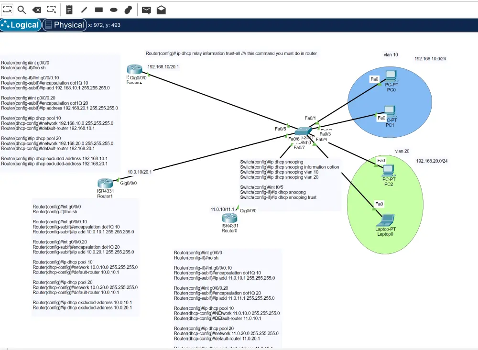Viewport: 478px width, 350px height.
Task: Switch to the Physical workspace tab
Action: (x=65, y=25)
